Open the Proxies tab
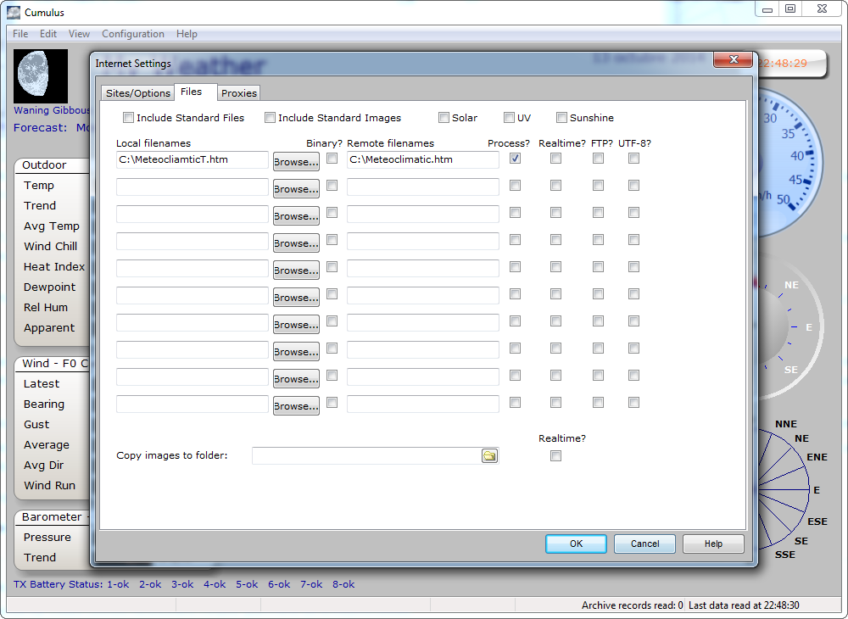848x619 pixels. coord(239,93)
